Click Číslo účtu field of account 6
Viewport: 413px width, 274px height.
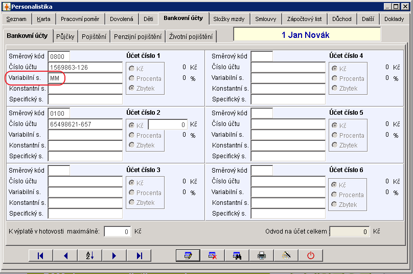click(x=288, y=181)
